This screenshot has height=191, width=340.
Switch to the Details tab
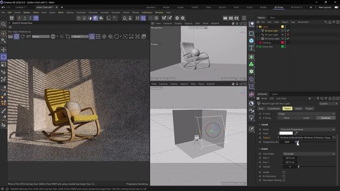coord(298,108)
